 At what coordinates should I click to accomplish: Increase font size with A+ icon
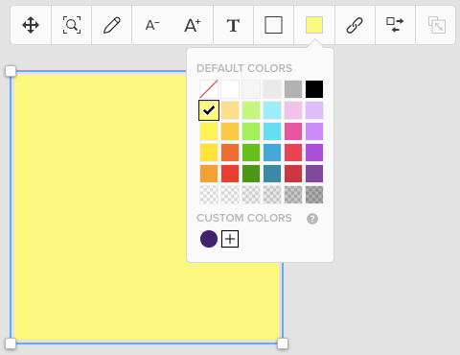point(193,25)
